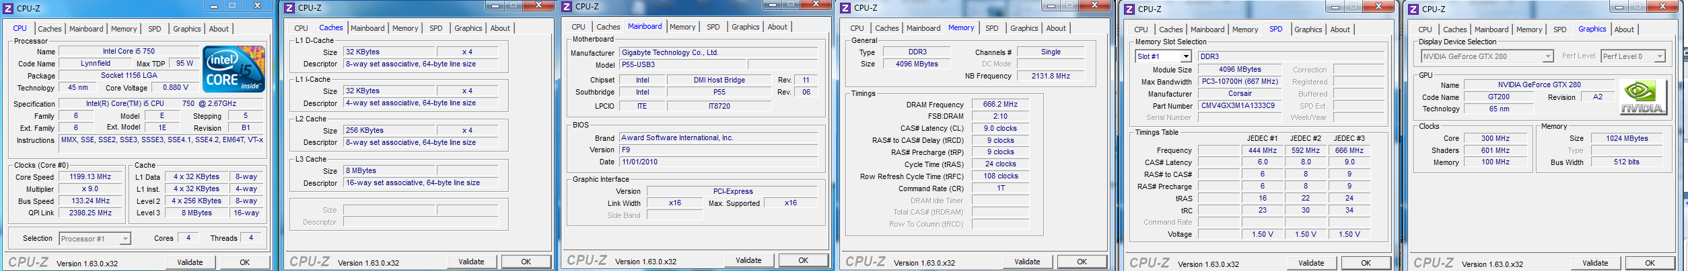Click title bar Z icon of SPD window
The height and width of the screenshot is (271, 1688).
(x=1129, y=9)
